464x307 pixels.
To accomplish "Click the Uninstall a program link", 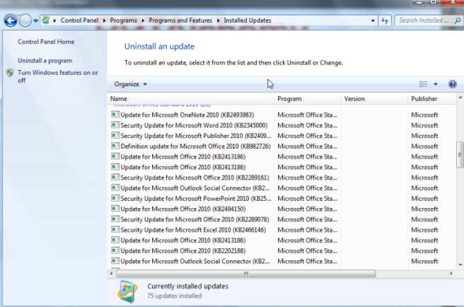I will (45, 61).
